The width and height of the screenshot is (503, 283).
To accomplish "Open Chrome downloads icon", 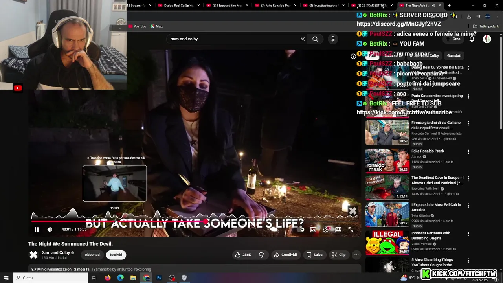I will (469, 16).
